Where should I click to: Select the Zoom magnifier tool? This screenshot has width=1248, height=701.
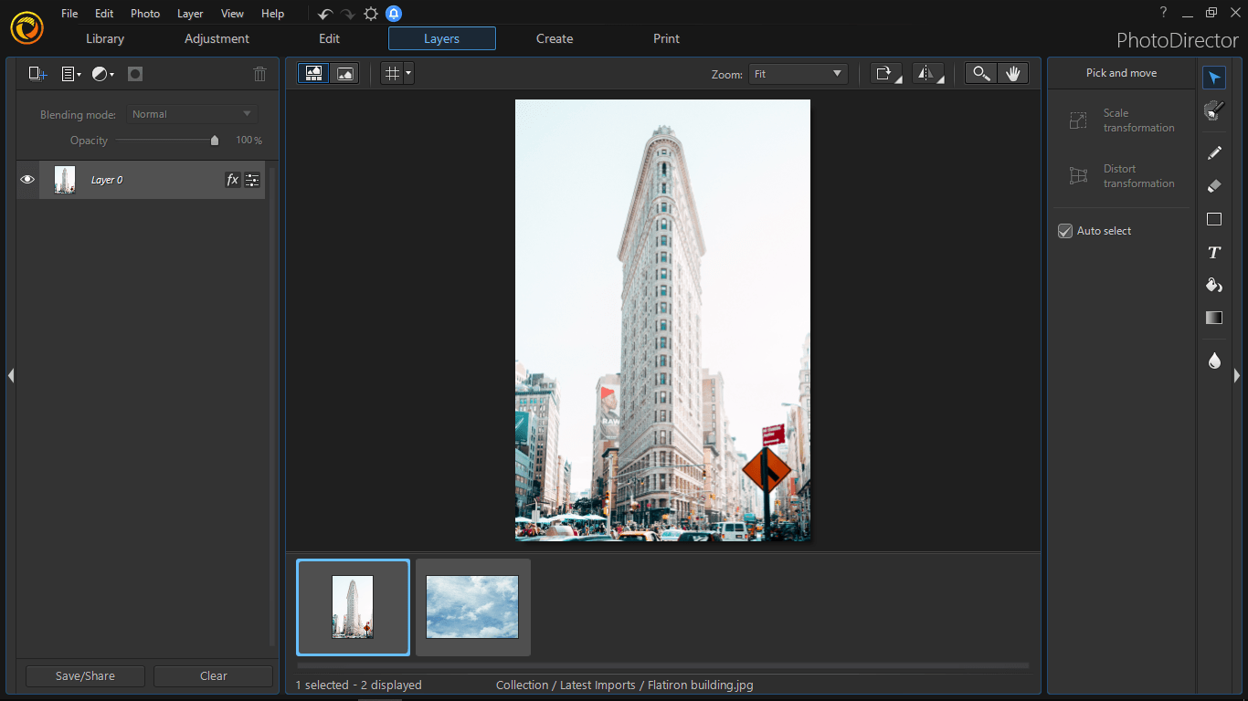pos(981,74)
